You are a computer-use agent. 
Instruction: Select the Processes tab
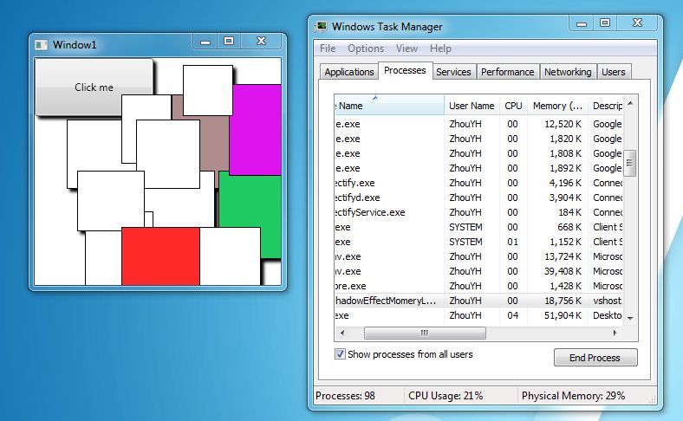click(x=405, y=70)
